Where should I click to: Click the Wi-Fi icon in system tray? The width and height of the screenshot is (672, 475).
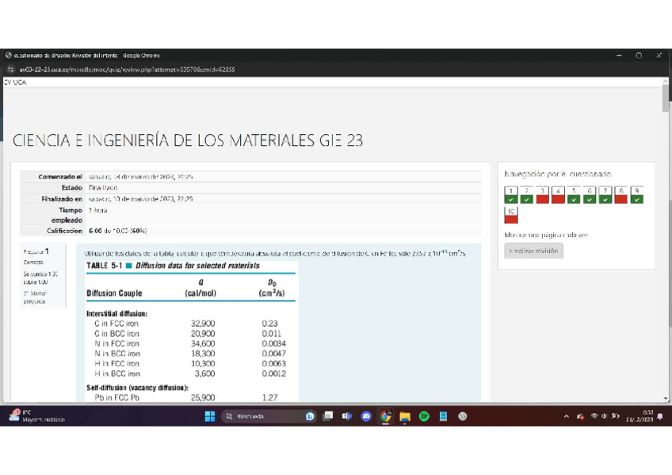point(594,416)
